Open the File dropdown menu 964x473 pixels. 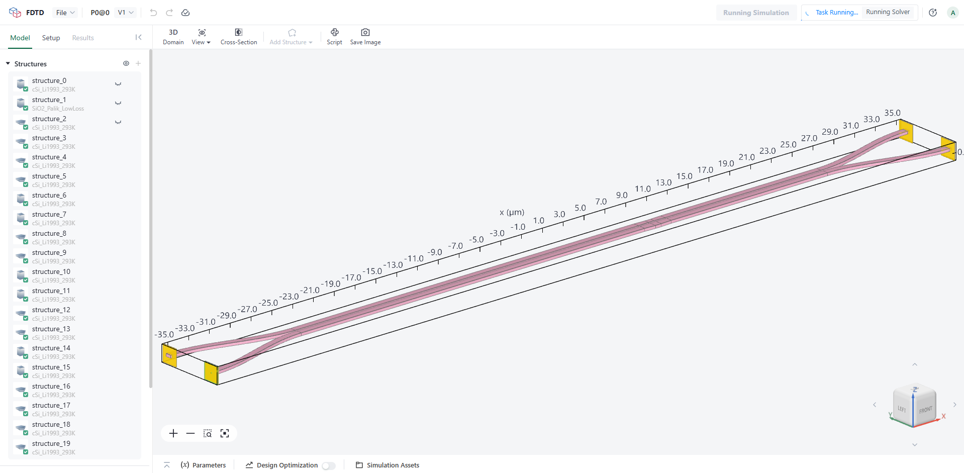pos(65,13)
